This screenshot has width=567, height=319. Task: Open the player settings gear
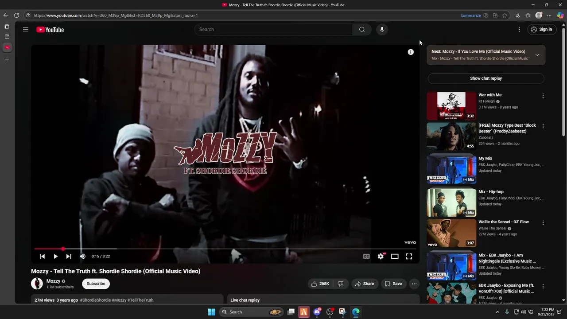[381, 256]
